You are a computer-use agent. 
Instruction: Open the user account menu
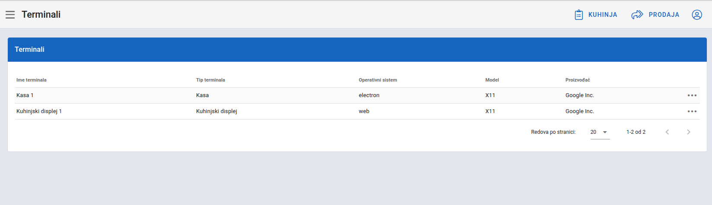[x=696, y=15]
